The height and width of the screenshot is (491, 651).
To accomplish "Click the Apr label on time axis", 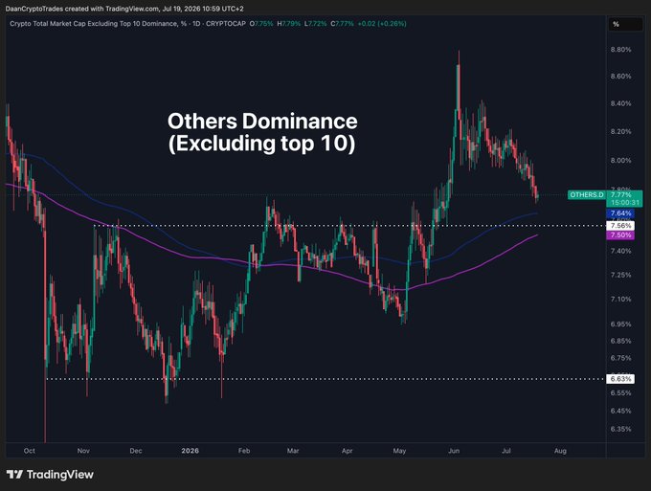I will point(348,451).
